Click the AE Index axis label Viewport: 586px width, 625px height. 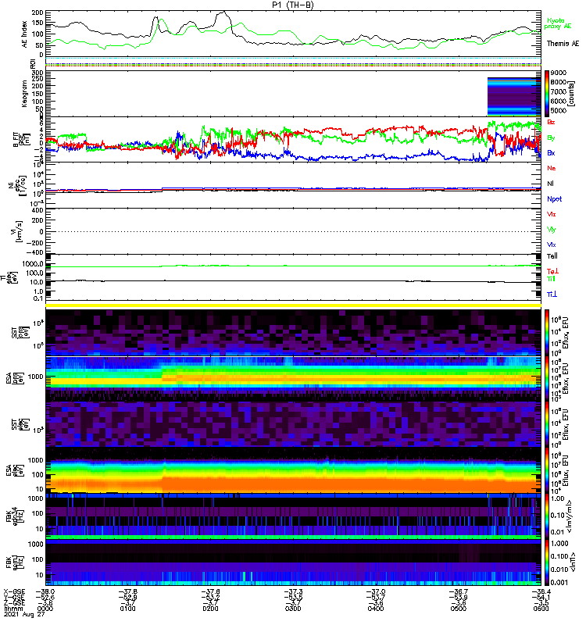(24, 34)
